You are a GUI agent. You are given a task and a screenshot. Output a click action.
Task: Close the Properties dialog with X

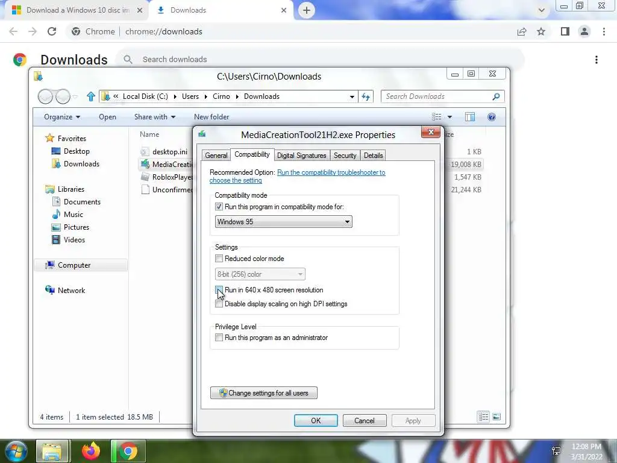(x=430, y=132)
